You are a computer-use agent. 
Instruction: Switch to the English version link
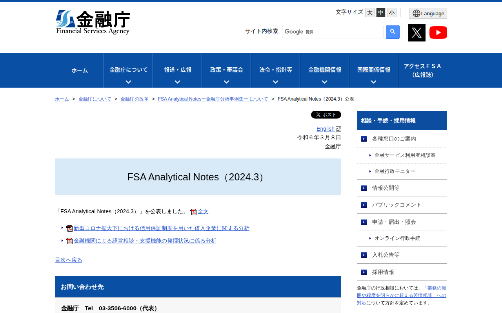click(x=326, y=129)
